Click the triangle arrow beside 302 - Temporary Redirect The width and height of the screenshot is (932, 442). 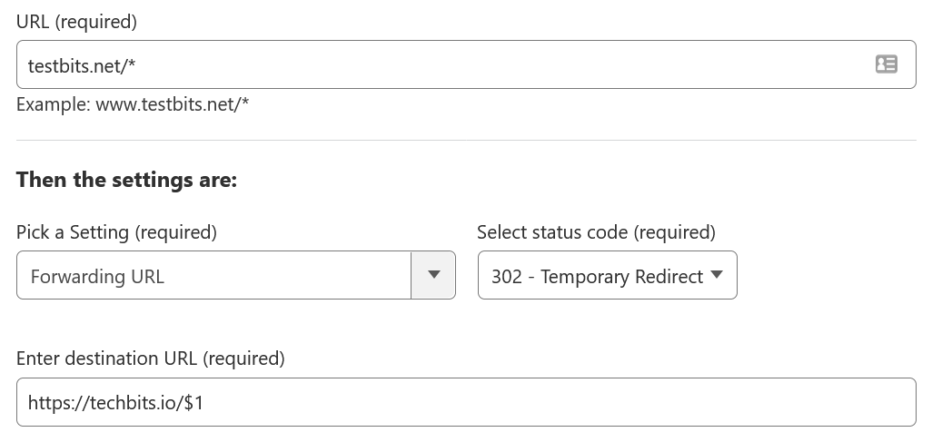[x=717, y=274]
